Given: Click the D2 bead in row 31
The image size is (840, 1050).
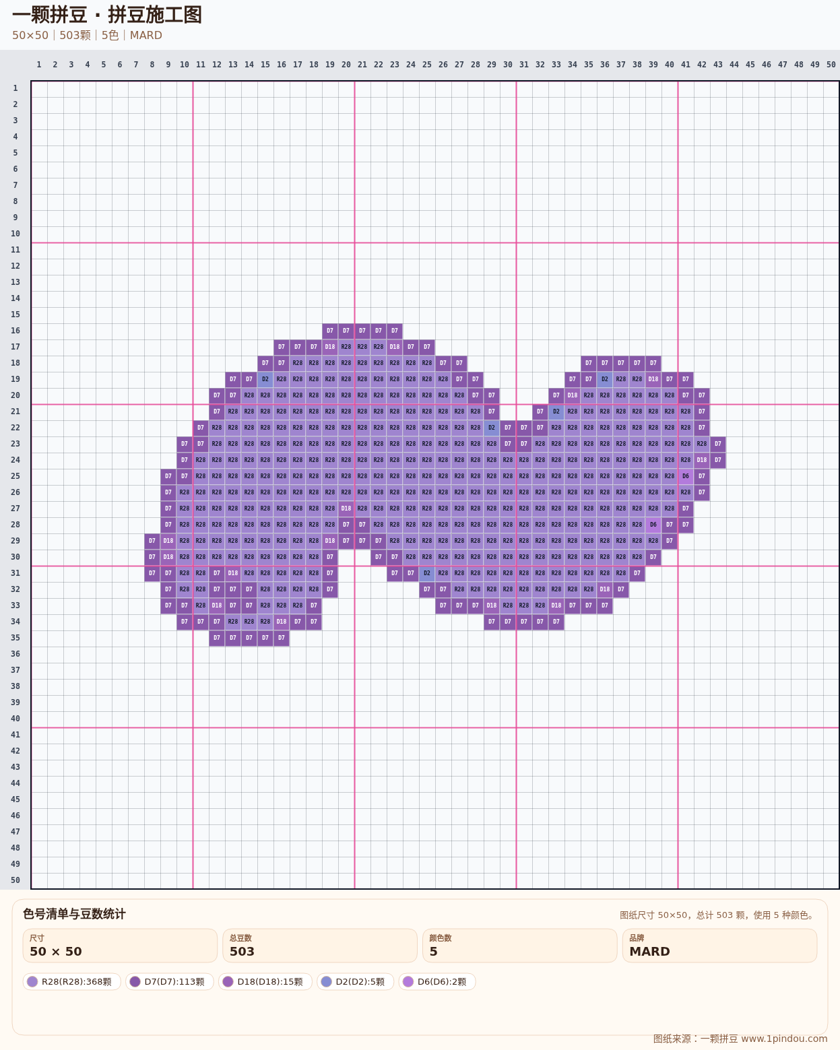Looking at the screenshot, I should [x=427, y=573].
